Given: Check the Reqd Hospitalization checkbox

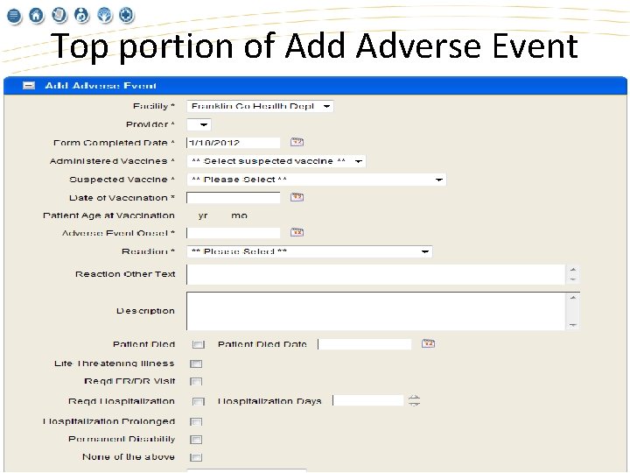Looking at the screenshot, I should pos(198,402).
